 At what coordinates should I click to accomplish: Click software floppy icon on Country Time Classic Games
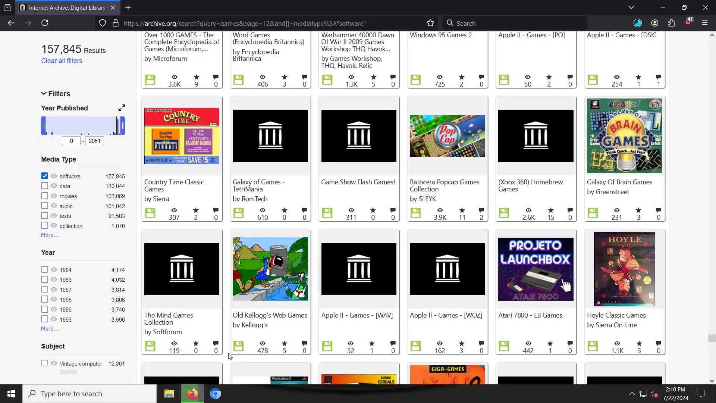pyautogui.click(x=150, y=213)
